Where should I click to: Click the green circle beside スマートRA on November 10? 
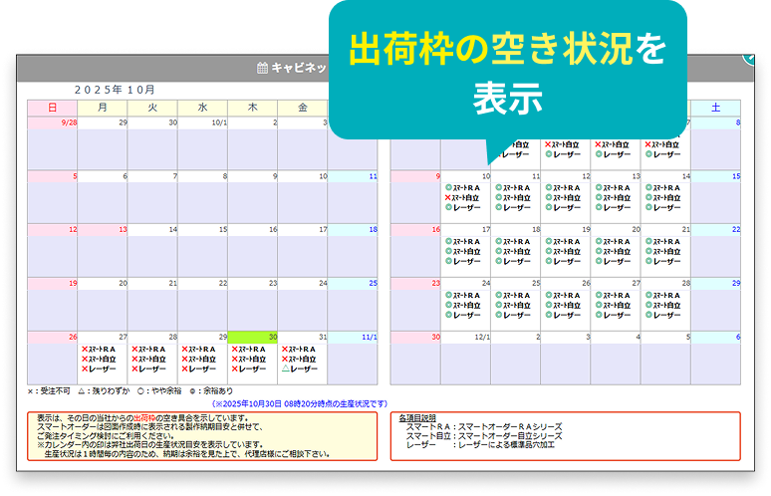tap(448, 188)
